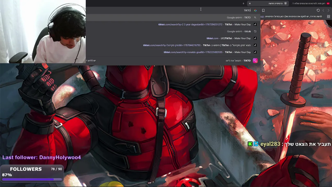Click the TikTok icon on the dagestan row
Image resolution: width=332 pixels, height=187 pixels.
click(x=255, y=24)
